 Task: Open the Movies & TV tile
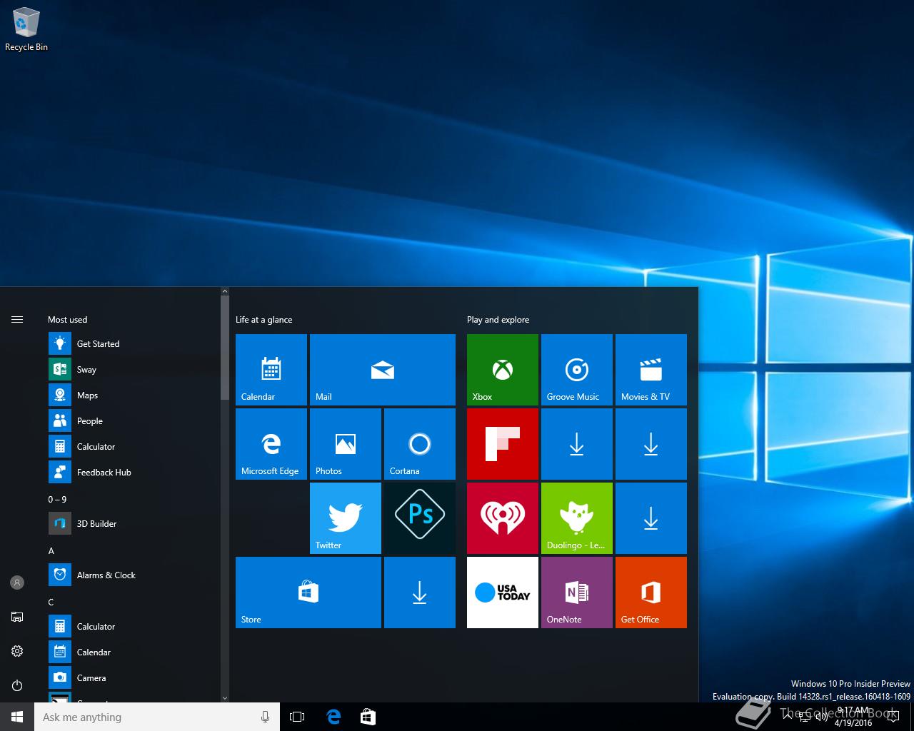click(x=651, y=370)
